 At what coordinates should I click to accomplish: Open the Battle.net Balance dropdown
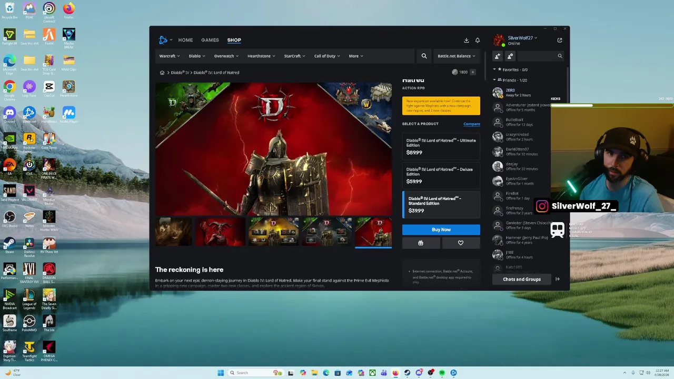point(456,56)
